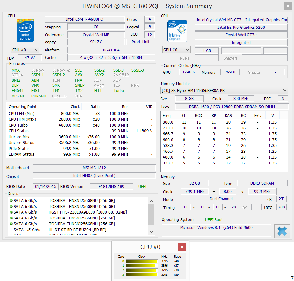Click the green status icon for HGST HTS721010A9E630
Screen dimensions: 294x281
(x=11, y=212)
